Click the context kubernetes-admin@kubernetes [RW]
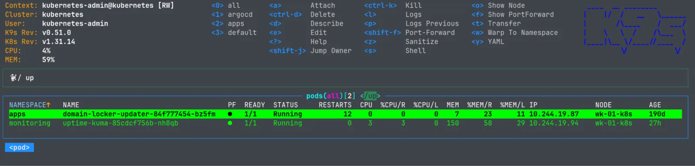The width and height of the screenshot is (695, 166). pos(108,5)
